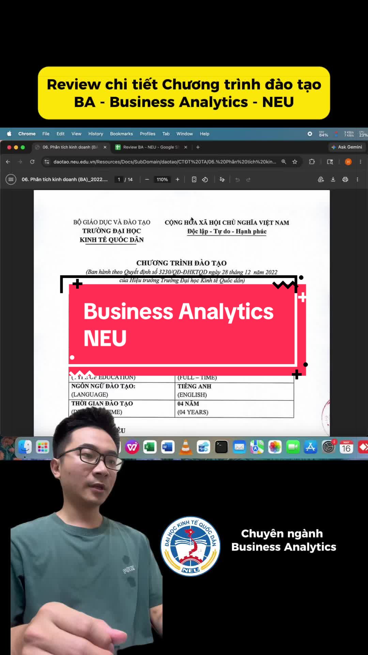Open the Bookmarks menu
368x655 pixels.
coord(121,134)
